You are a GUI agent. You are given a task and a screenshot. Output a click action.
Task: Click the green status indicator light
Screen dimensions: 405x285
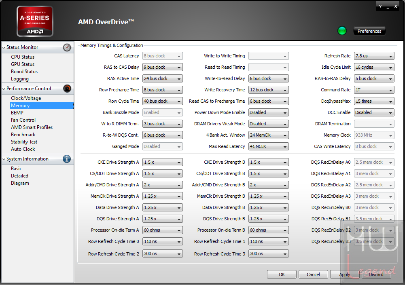(x=342, y=31)
